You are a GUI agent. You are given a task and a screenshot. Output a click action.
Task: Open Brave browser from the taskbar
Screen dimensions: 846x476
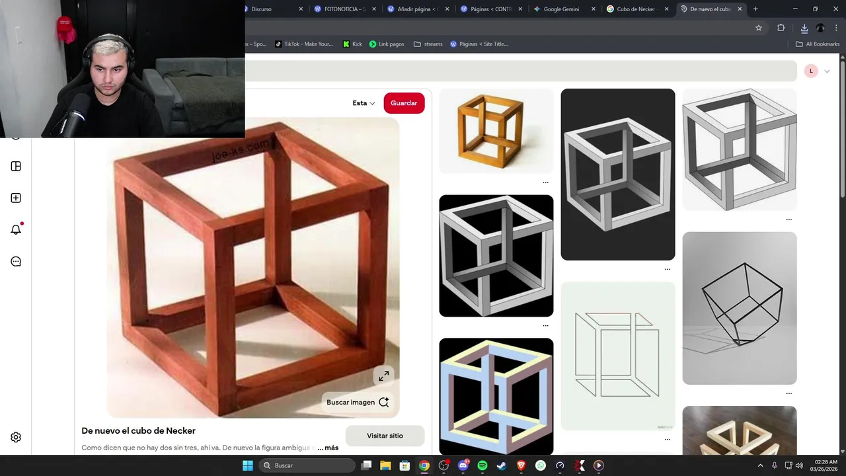point(521,465)
